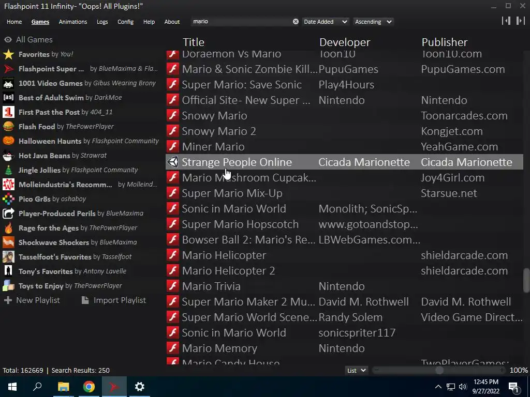Sort by the Publisher column header

[445, 42]
